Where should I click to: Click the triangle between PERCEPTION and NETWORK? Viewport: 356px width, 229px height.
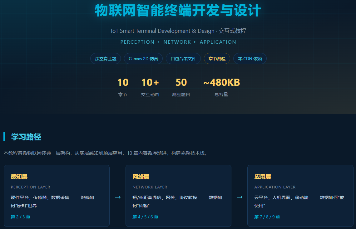click(159, 42)
